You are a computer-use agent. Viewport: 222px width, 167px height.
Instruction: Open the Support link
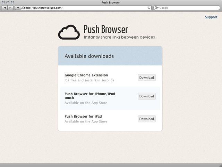coord(211,17)
